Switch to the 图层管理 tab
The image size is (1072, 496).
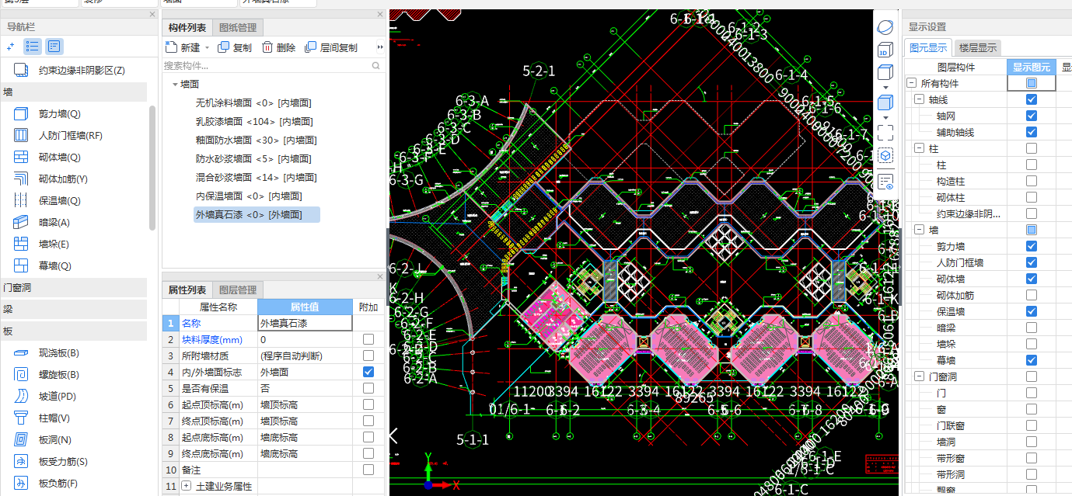pos(237,290)
